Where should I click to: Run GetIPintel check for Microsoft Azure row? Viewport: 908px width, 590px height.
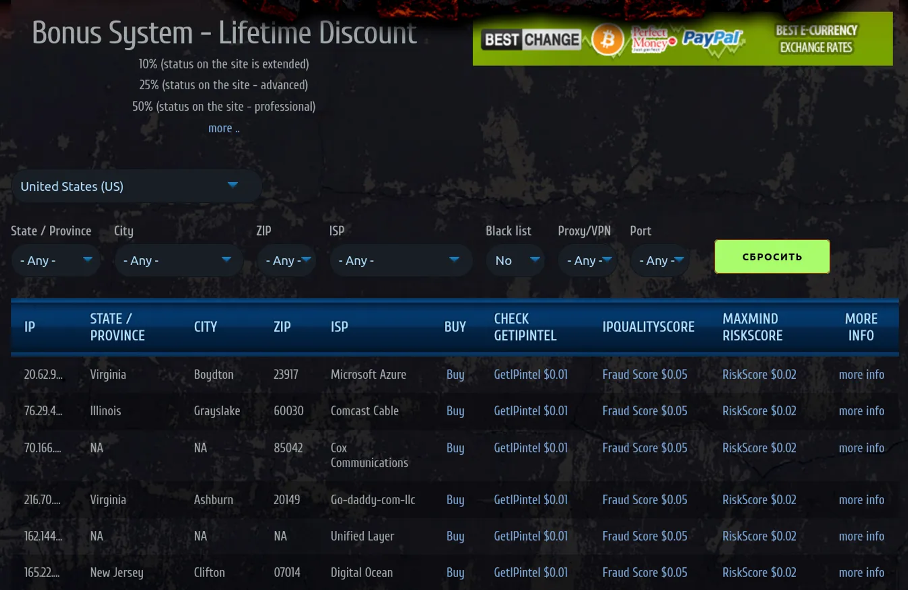[x=531, y=375]
